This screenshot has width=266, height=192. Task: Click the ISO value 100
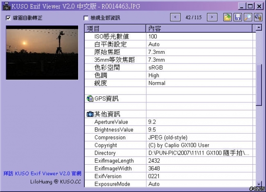coord(153,36)
